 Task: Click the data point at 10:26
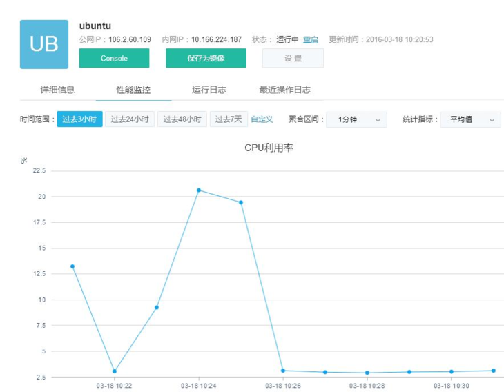coord(283,371)
